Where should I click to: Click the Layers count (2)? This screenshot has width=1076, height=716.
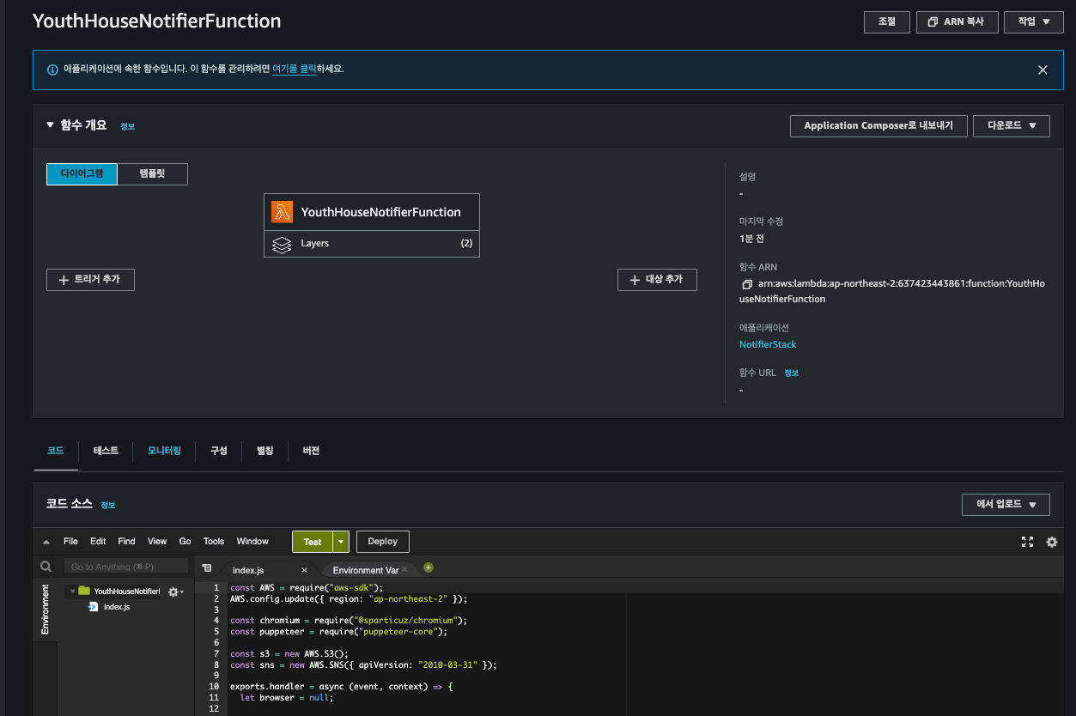coord(466,244)
